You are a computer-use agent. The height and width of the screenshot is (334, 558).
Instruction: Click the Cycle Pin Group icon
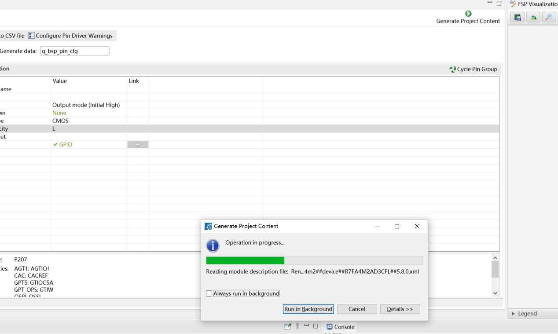452,69
